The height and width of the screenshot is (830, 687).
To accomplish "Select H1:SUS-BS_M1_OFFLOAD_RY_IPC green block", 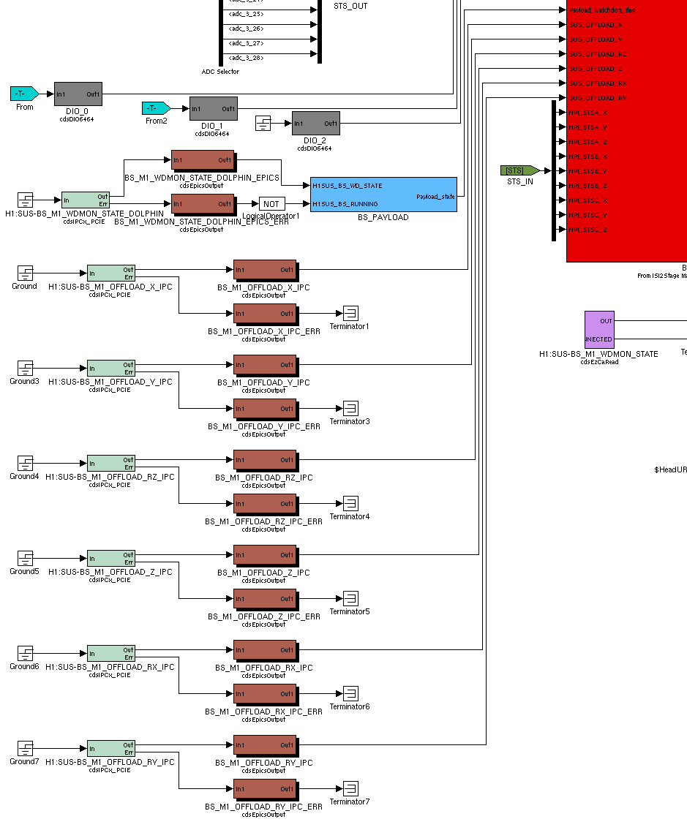I will 110,749.
